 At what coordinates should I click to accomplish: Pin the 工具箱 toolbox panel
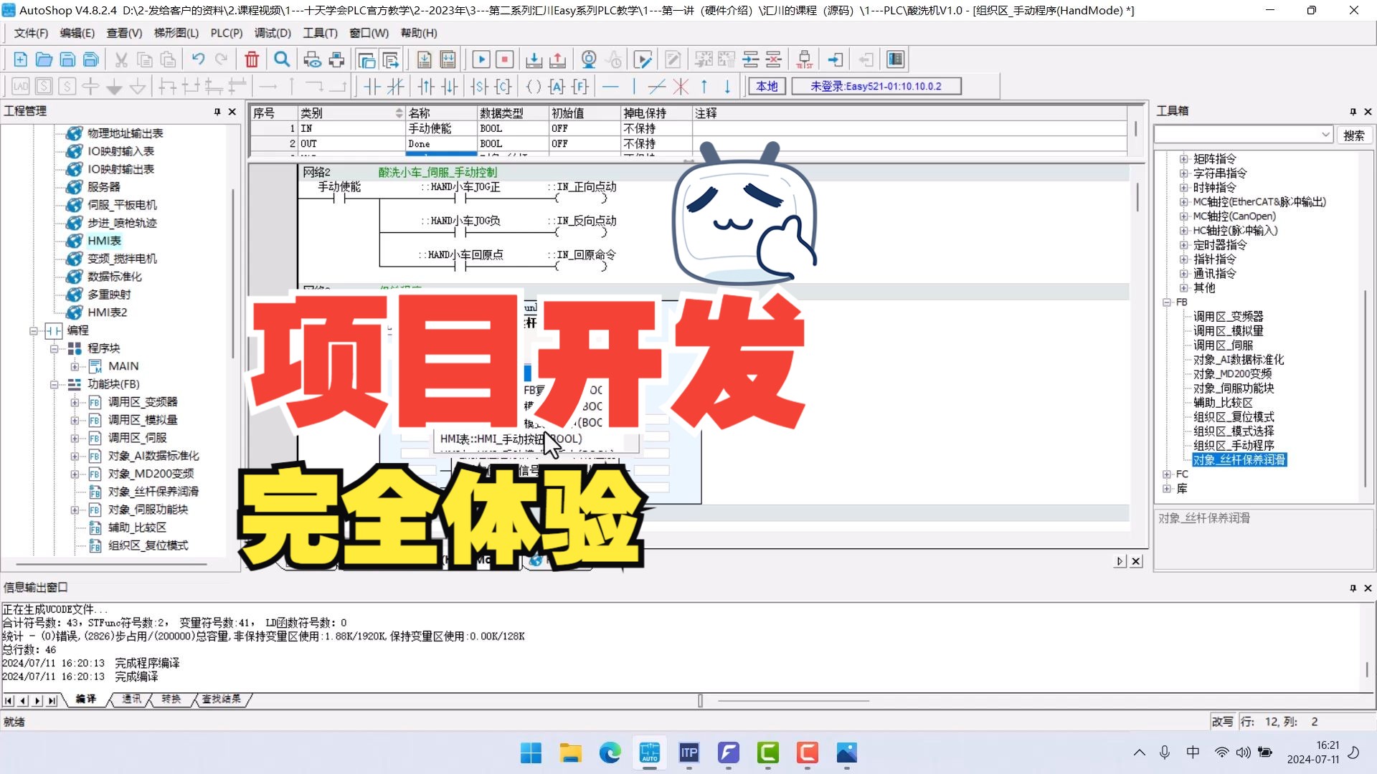(1353, 112)
